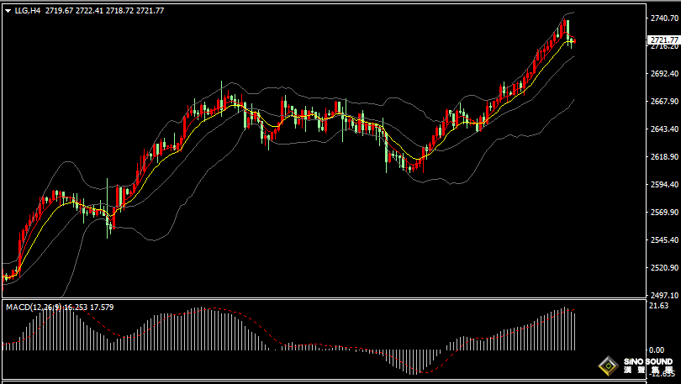This screenshot has height=384, width=681.
Task: Click the 2497.10 price axis label
Action: (663, 296)
